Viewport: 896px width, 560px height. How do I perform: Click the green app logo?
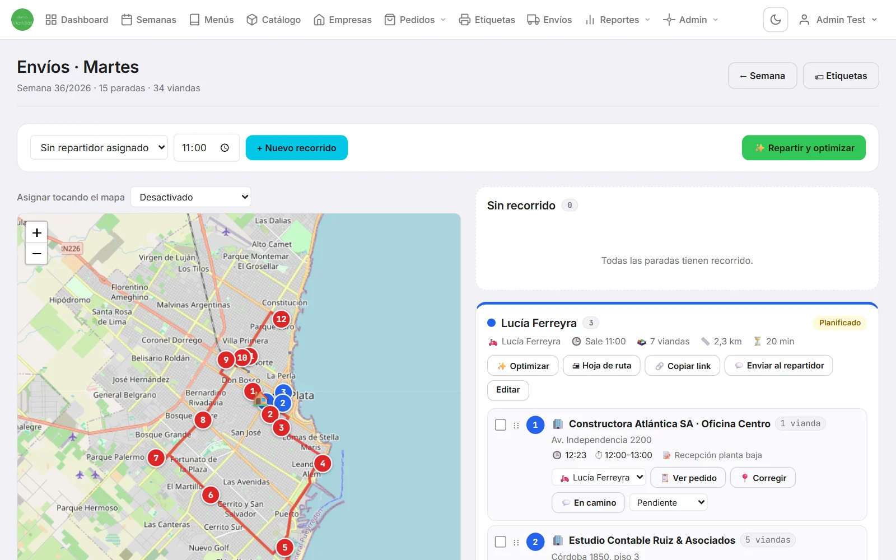(22, 20)
